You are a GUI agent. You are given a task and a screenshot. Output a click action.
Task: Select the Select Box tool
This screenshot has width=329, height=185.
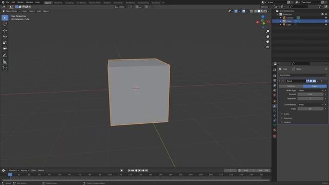(x=5, y=18)
